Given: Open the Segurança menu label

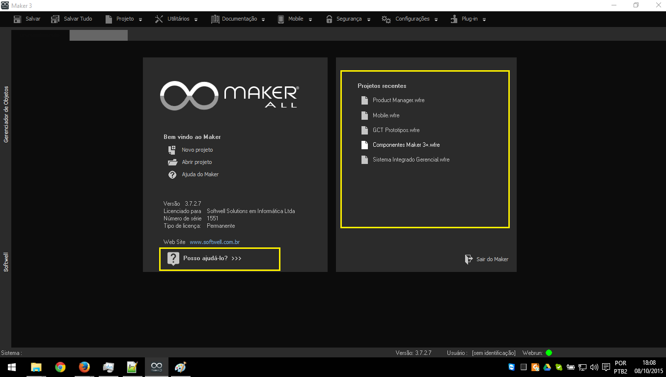Looking at the screenshot, I should [x=349, y=19].
